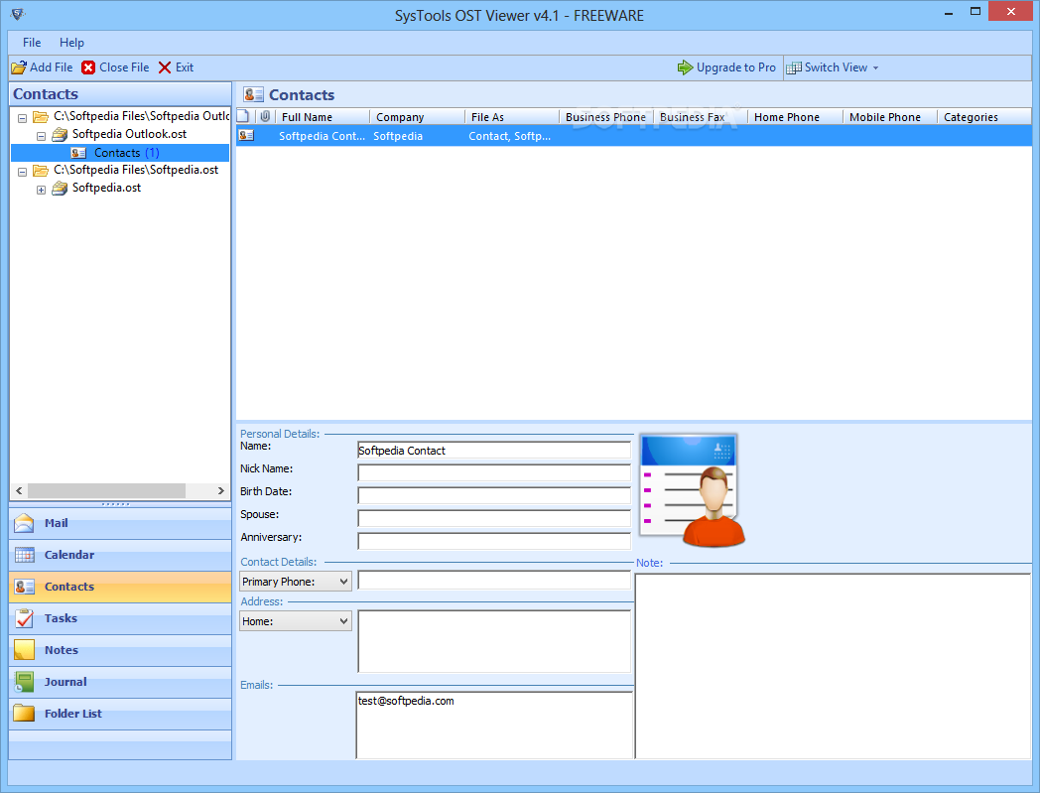Click the yellow Notes icon
This screenshot has height=793, width=1040.
tap(24, 650)
